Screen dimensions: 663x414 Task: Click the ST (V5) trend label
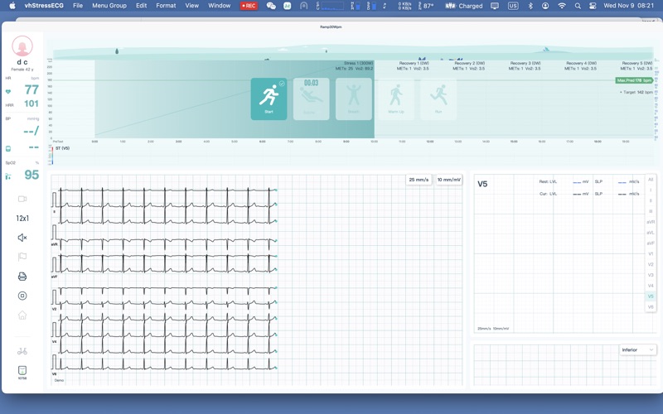point(63,148)
